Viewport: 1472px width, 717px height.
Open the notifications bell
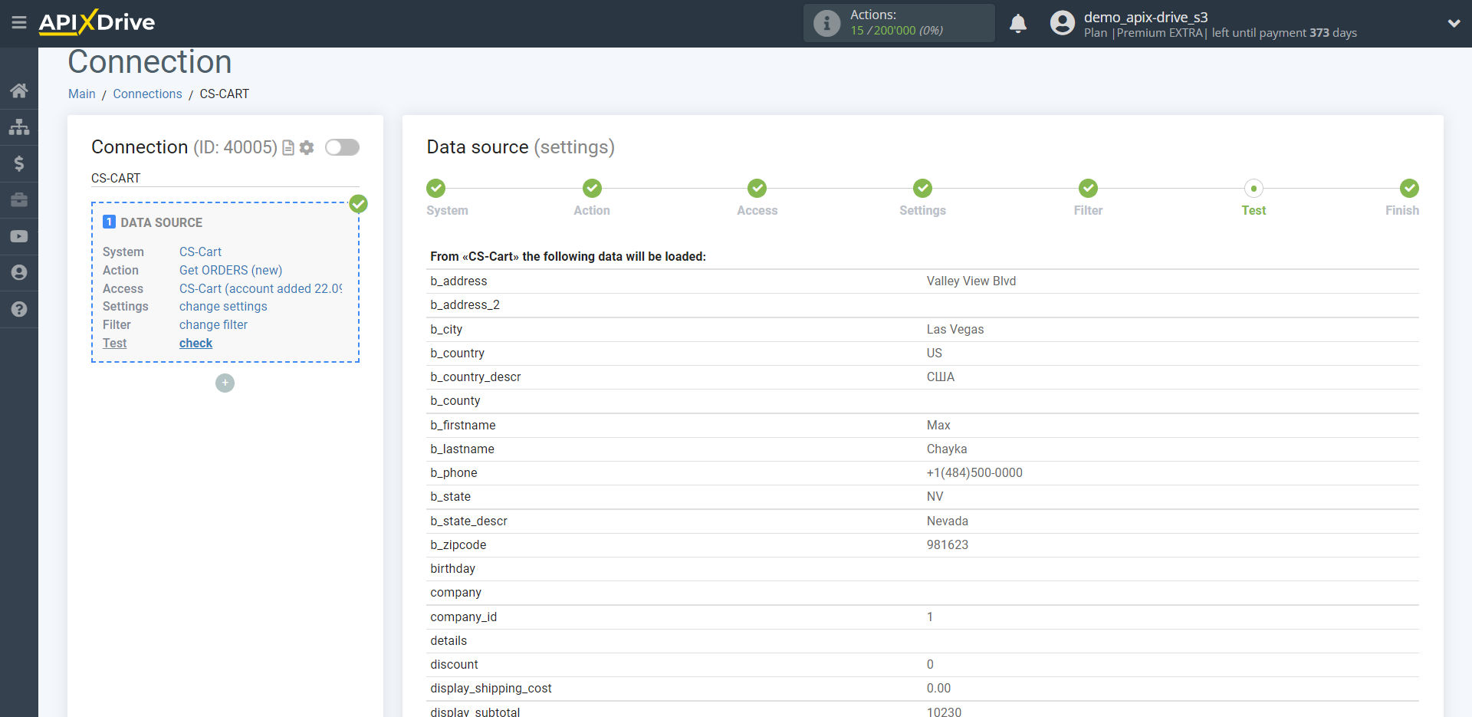tap(1018, 23)
